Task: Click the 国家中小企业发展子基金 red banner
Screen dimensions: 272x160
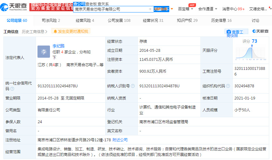Action: point(51,7)
